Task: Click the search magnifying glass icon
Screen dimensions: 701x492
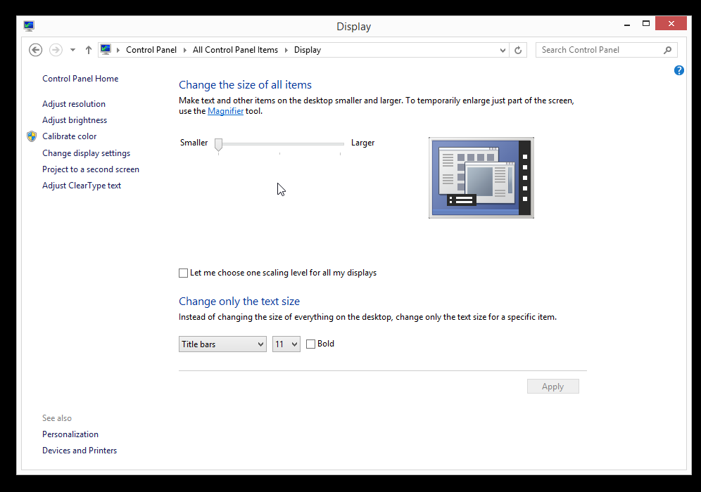Action: pos(667,50)
